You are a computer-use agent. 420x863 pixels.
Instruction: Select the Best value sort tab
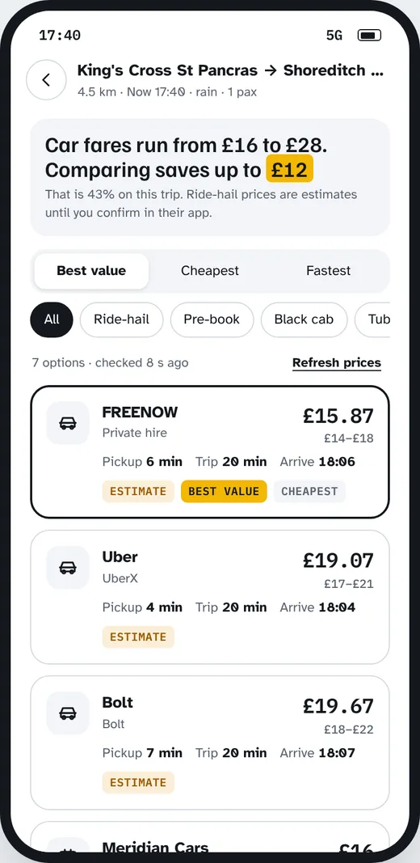tap(91, 271)
